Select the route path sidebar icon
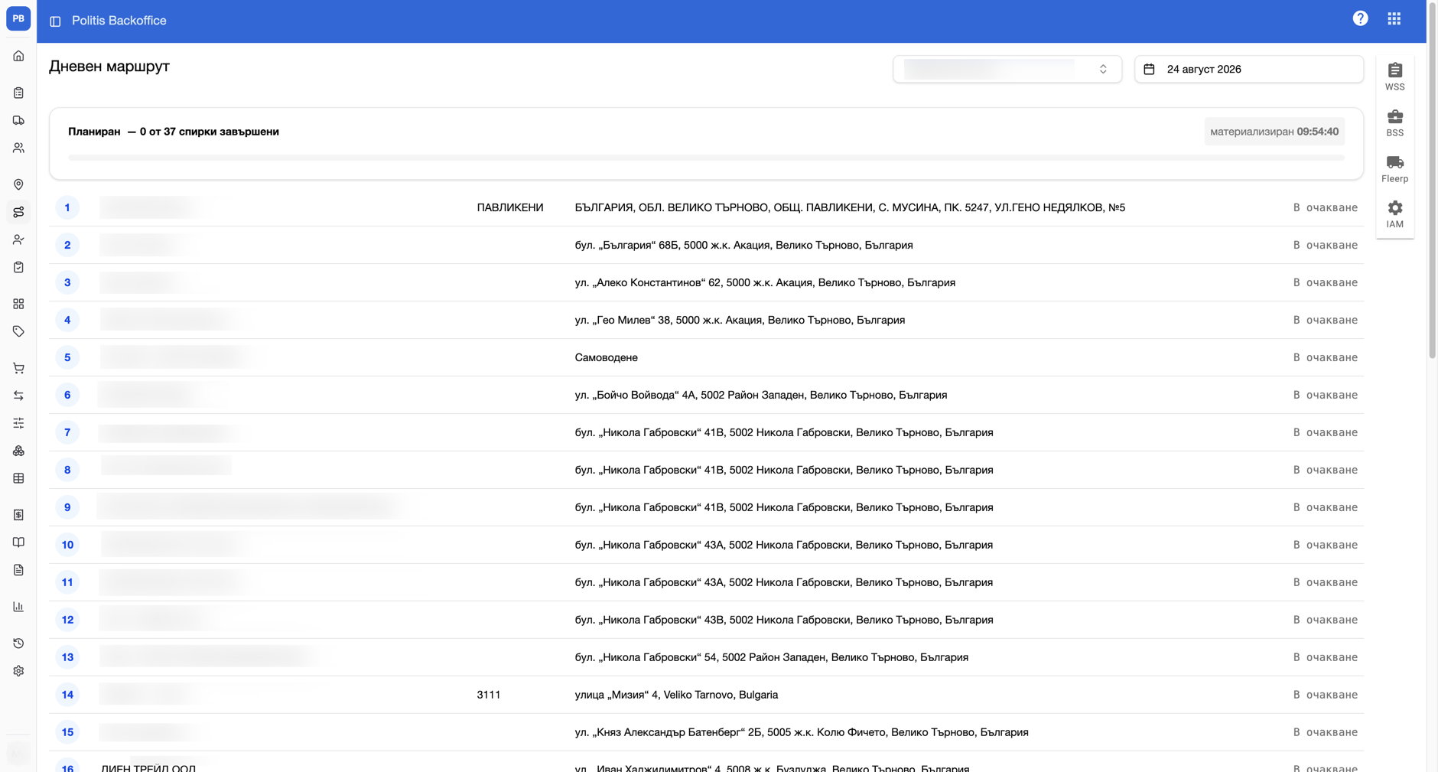Screen dimensions: 1438x772 [x=18, y=212]
